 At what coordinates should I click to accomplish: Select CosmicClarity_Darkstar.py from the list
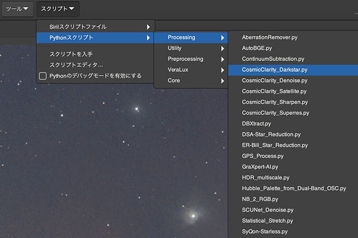275,70
